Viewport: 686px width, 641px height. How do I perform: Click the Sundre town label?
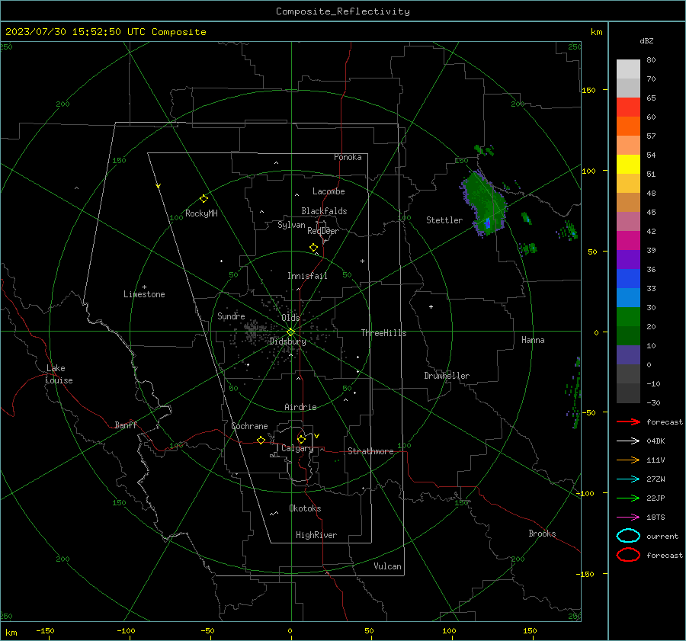point(231,316)
